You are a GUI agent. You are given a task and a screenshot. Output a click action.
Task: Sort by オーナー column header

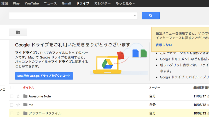click(x=155, y=88)
